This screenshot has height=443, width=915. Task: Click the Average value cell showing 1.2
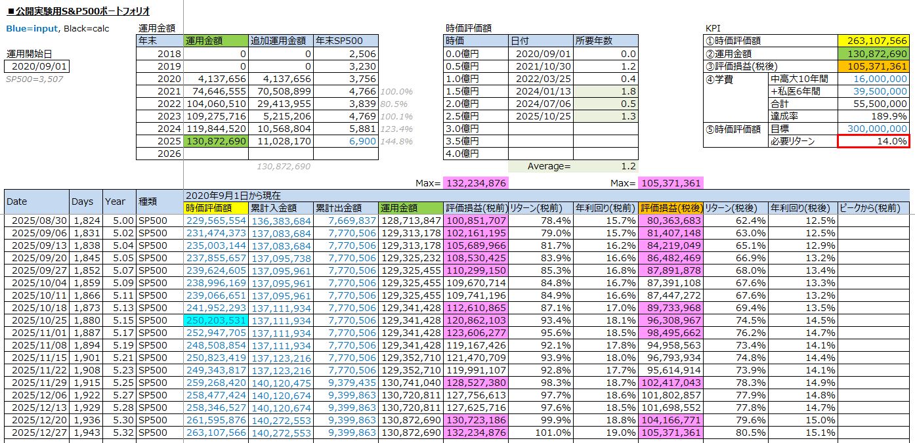605,167
